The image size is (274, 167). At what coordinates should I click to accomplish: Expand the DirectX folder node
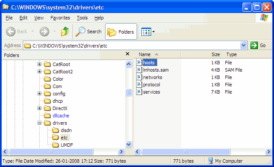point(39,108)
